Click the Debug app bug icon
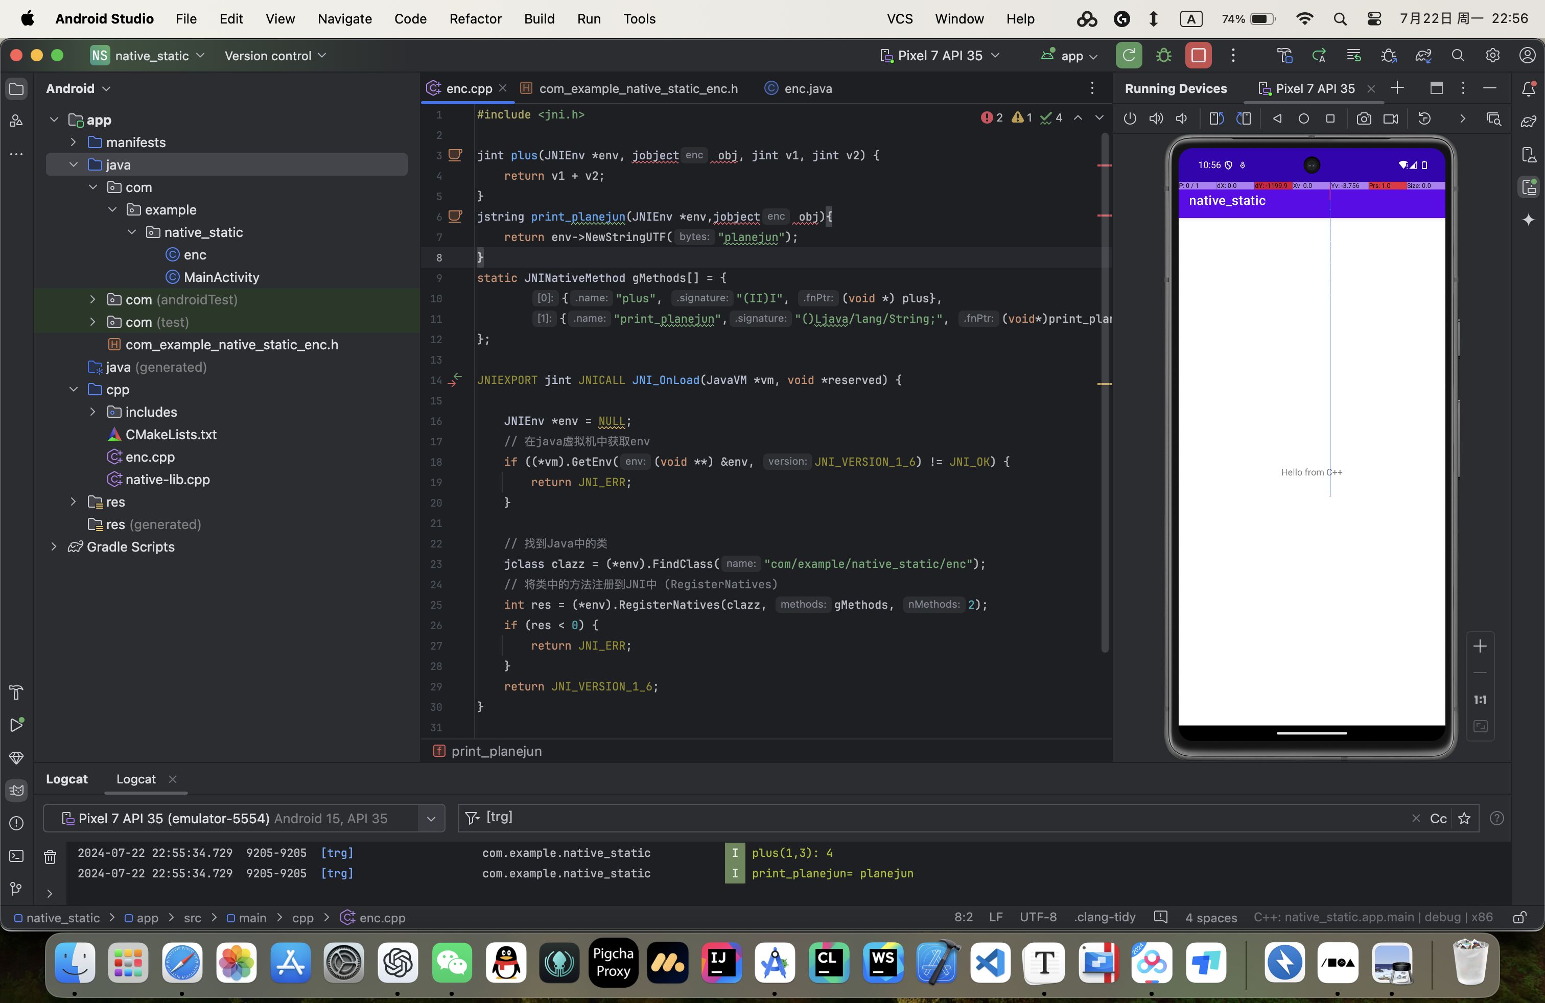Viewport: 1545px width, 1003px height. point(1163,56)
